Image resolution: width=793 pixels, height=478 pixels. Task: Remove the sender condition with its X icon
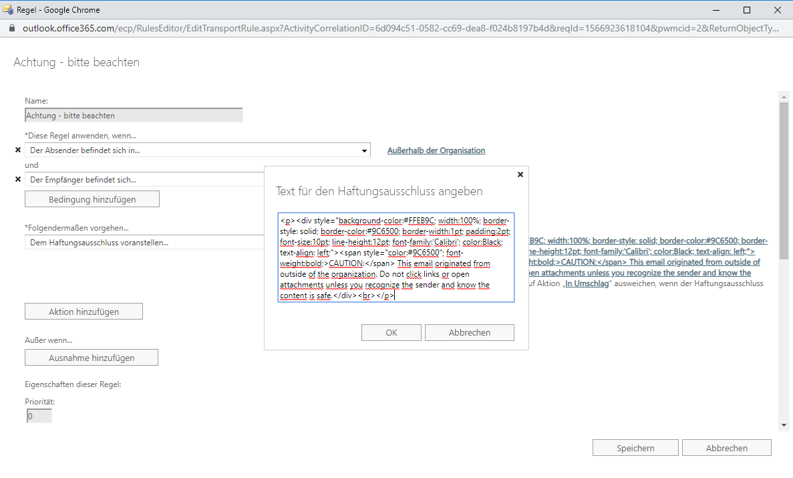(18, 150)
